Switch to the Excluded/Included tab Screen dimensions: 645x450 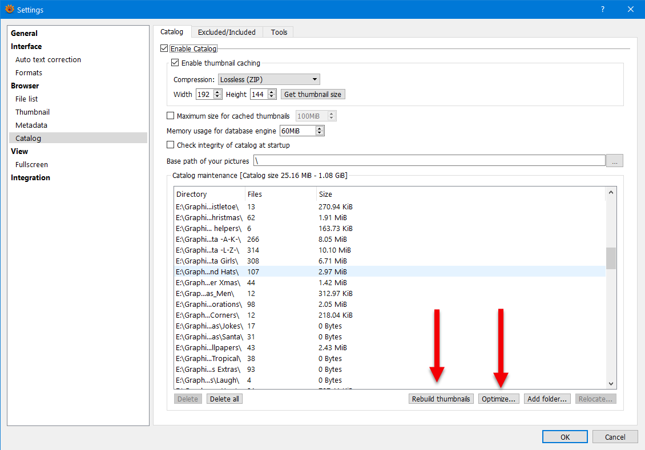[227, 33]
